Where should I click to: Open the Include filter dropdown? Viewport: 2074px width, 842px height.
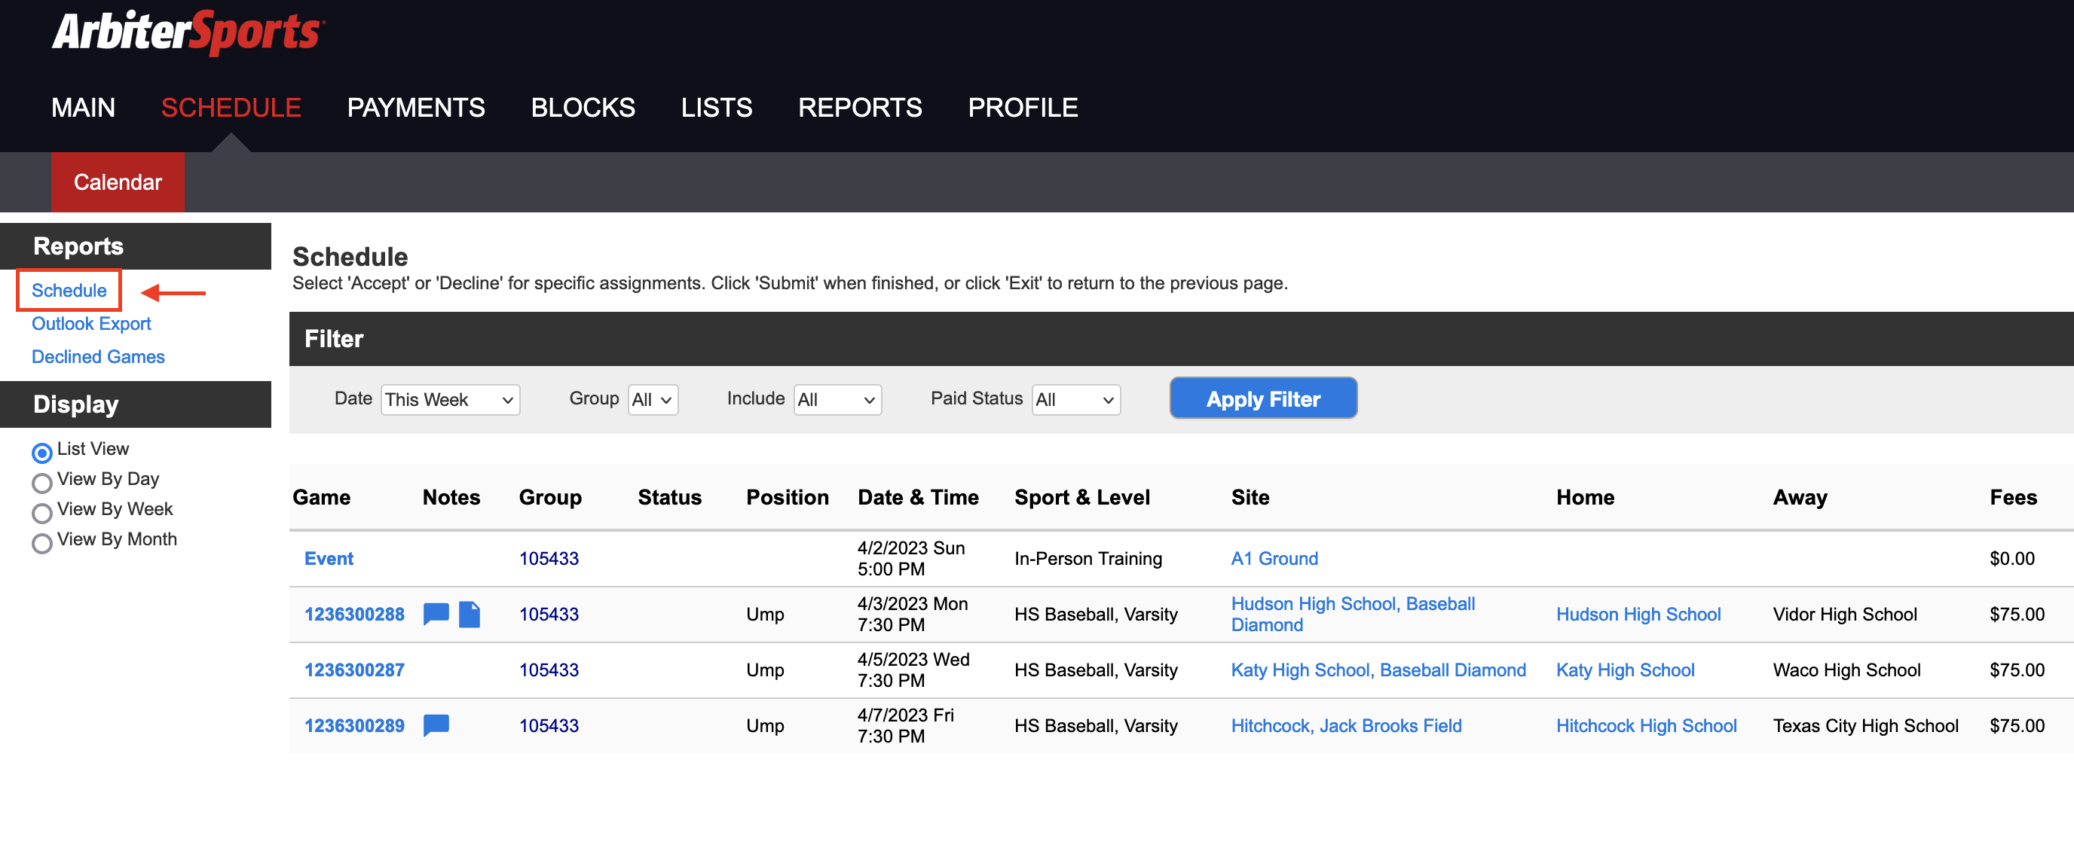point(837,399)
